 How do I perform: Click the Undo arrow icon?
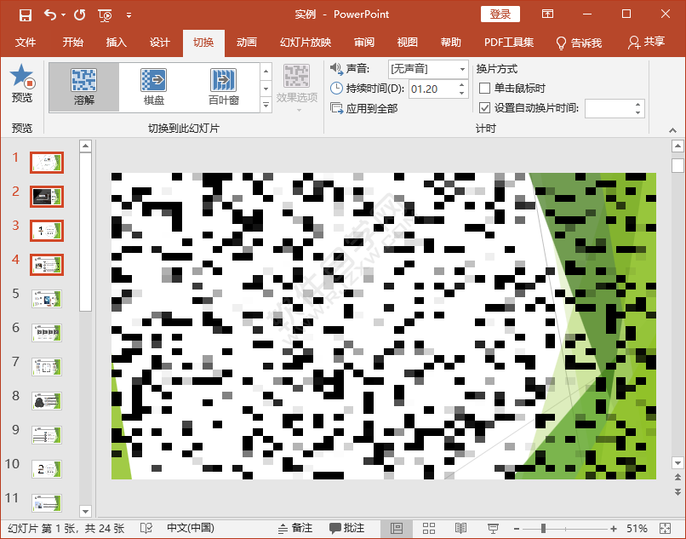click(50, 14)
